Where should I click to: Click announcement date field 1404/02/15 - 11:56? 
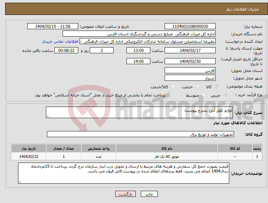pos(53,26)
